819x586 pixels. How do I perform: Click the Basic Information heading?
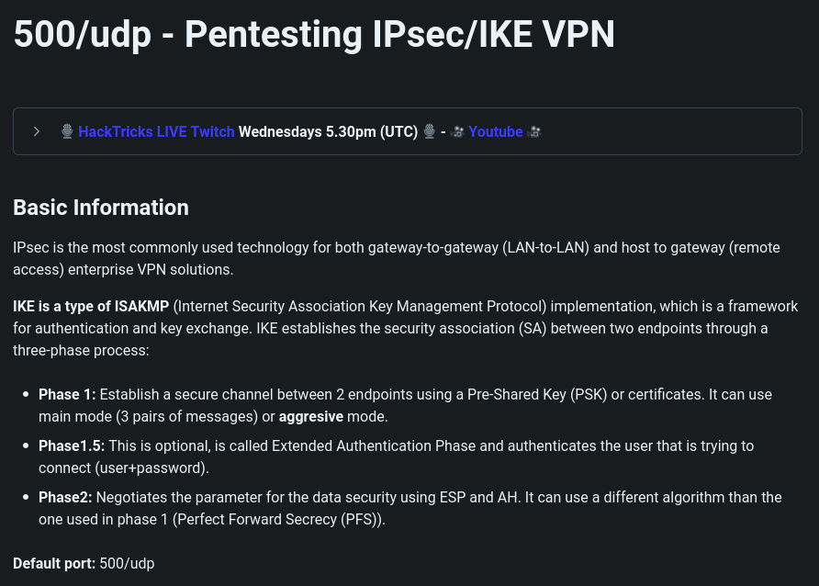101,208
